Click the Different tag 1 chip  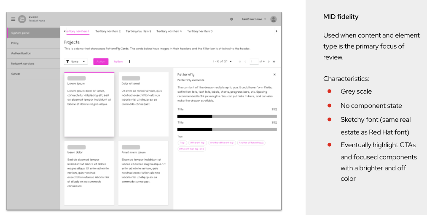point(198,143)
